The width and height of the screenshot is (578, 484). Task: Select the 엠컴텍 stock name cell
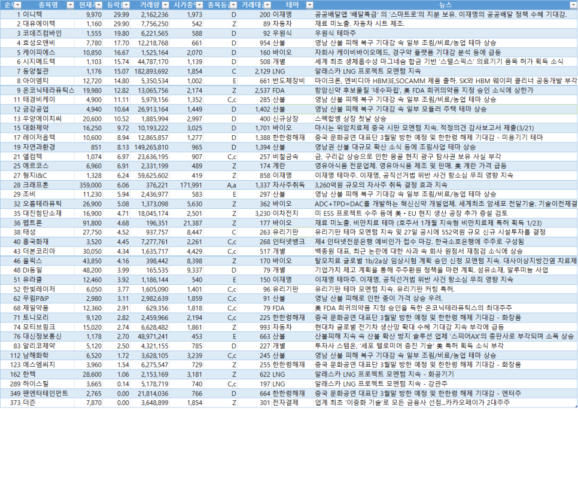(48, 157)
